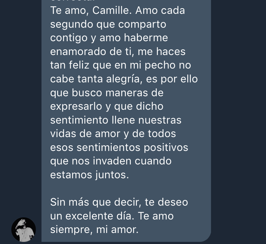Click the text "estamos juntos."
The image size is (266, 244).
[x=90, y=175]
